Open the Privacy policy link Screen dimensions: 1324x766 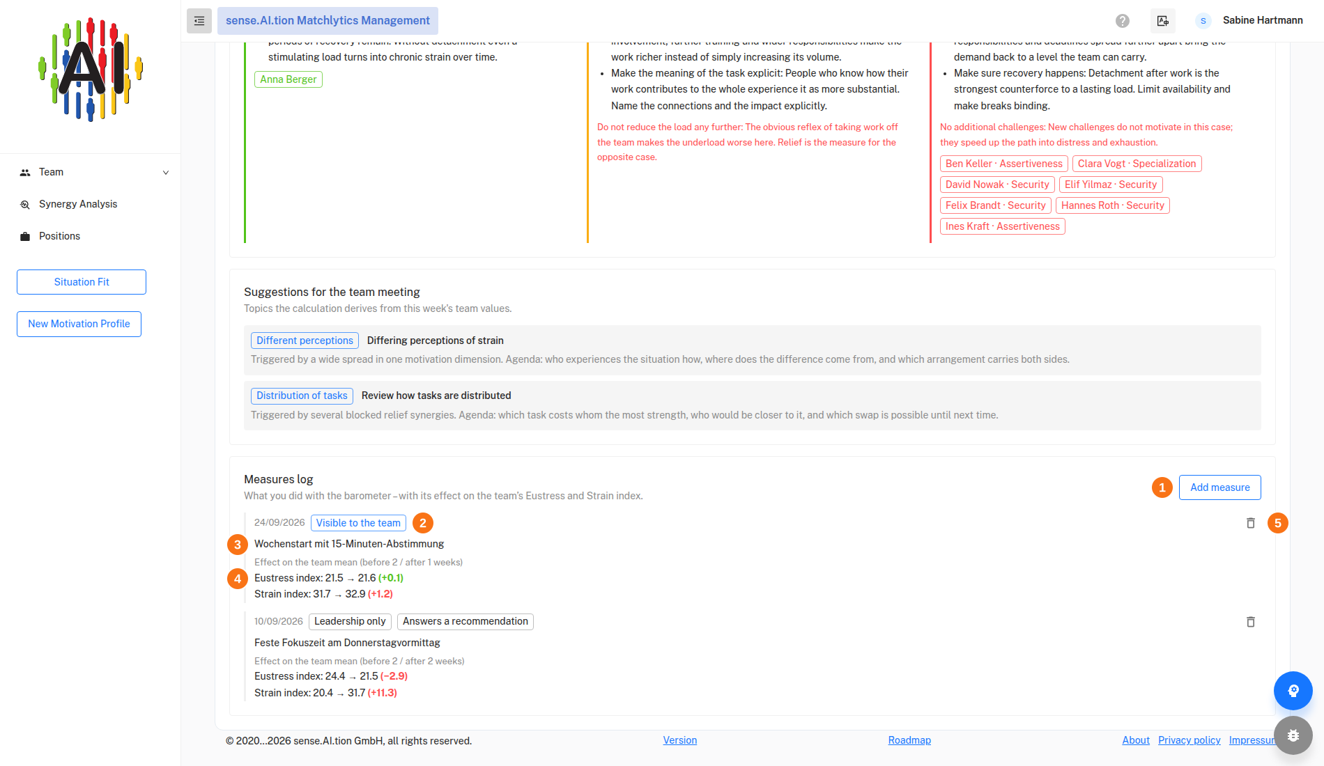click(1190, 740)
